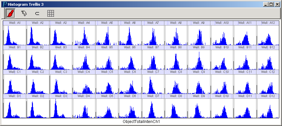Image resolution: width=282 pixels, height=126 pixels.
Task: Select the Well: D7 histogram
Action: tap(153, 108)
